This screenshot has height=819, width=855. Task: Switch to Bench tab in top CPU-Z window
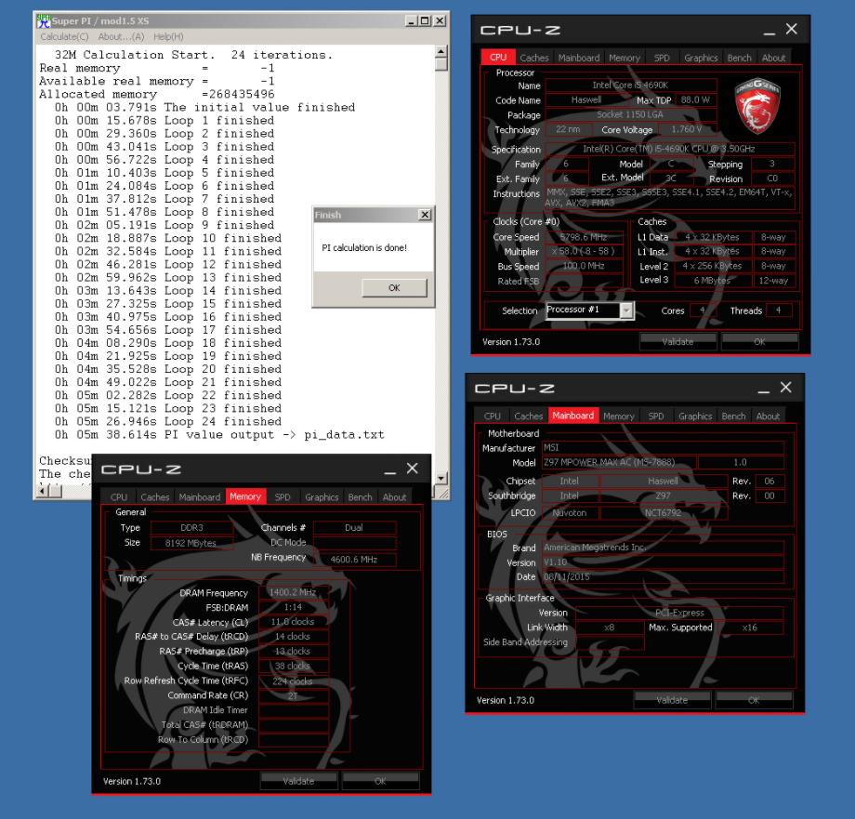(x=739, y=58)
